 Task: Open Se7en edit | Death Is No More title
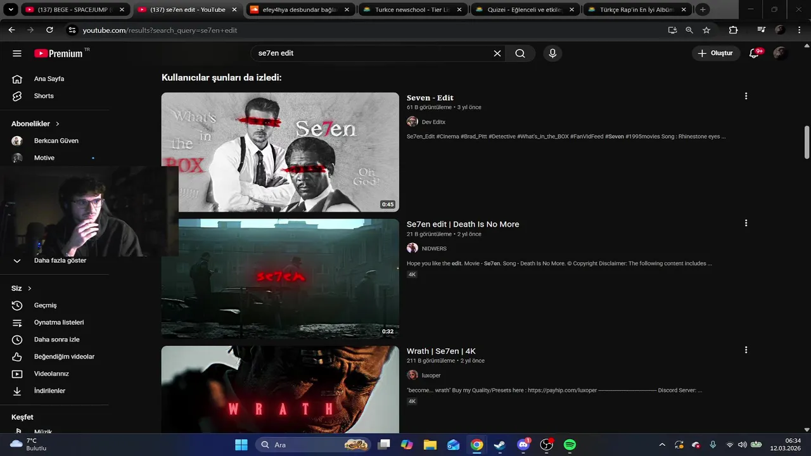[463, 224]
